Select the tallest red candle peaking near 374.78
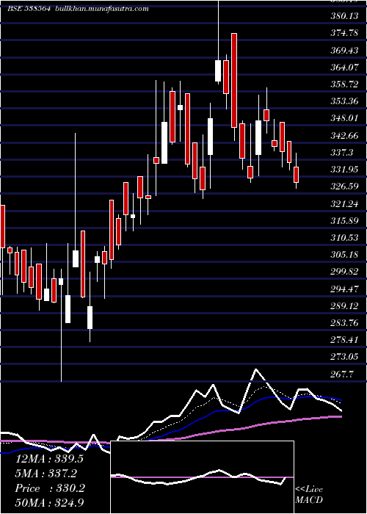The width and height of the screenshot is (367, 514). (234, 80)
